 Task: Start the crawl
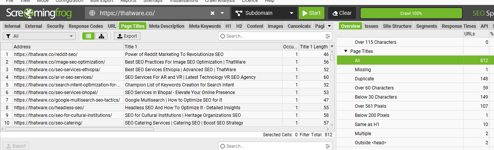[x=311, y=13]
